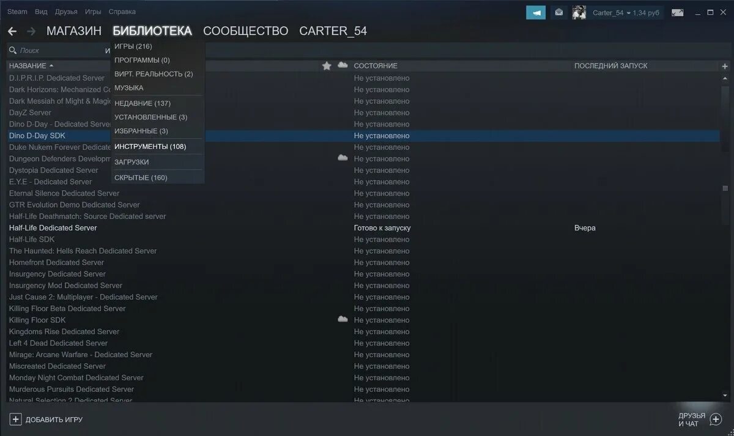The width and height of the screenshot is (734, 436).
Task: Switch to СООБЩЕСТВО tab
Action: tap(245, 31)
